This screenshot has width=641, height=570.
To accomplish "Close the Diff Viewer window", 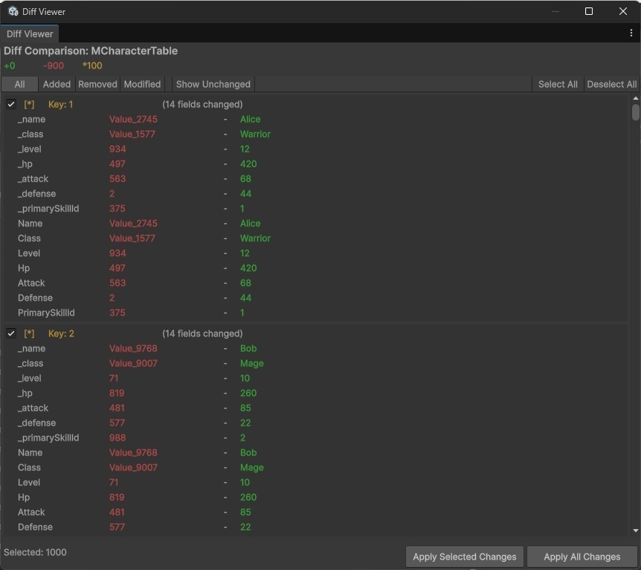I will [x=623, y=11].
